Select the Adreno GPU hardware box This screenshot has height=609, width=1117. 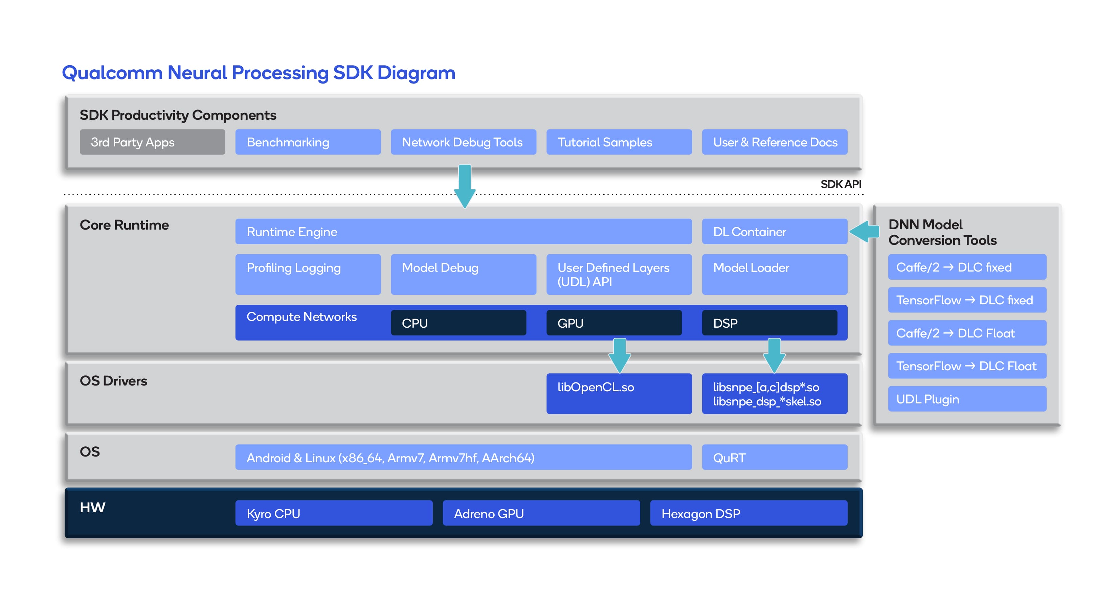point(541,513)
